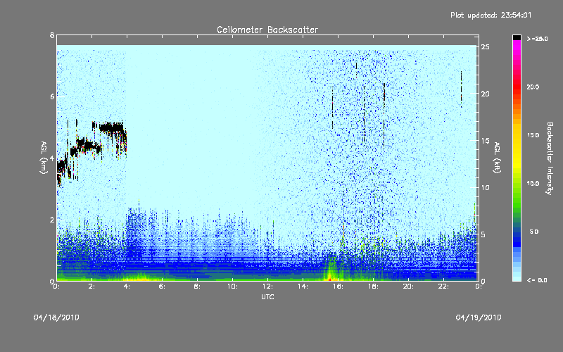Click the yellow region of the colorbar
563x352 pixels.
(x=517, y=147)
